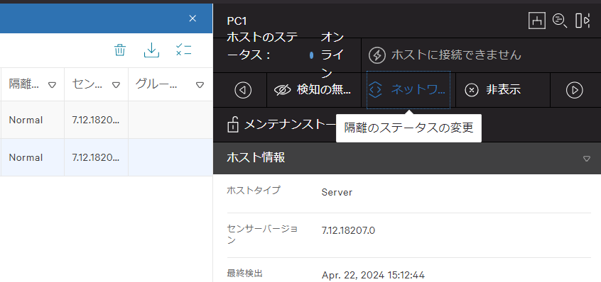Click next arrow in action bar
Viewport: 601px width, 282px height.
[x=575, y=90]
